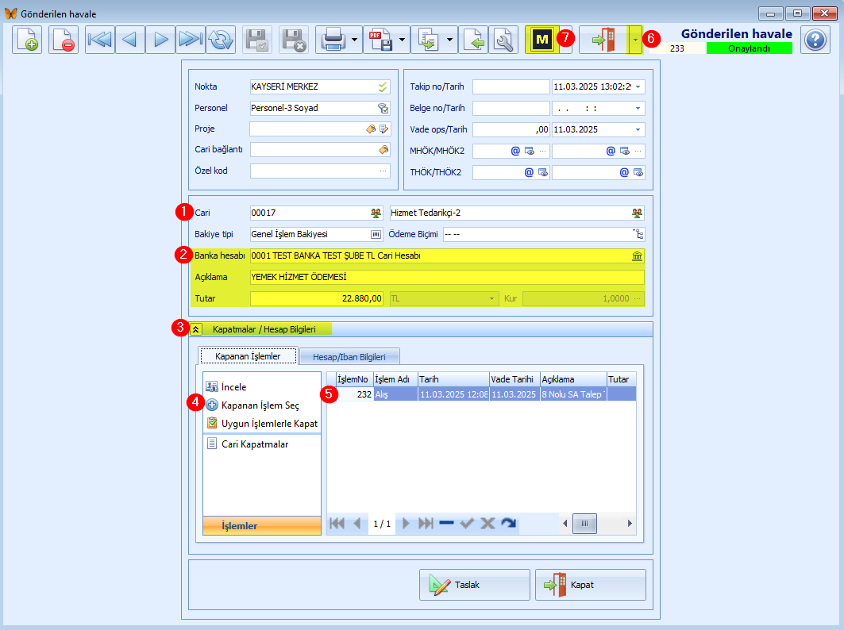
Task: Cancel changes with the floppy X icon
Action: click(x=294, y=40)
